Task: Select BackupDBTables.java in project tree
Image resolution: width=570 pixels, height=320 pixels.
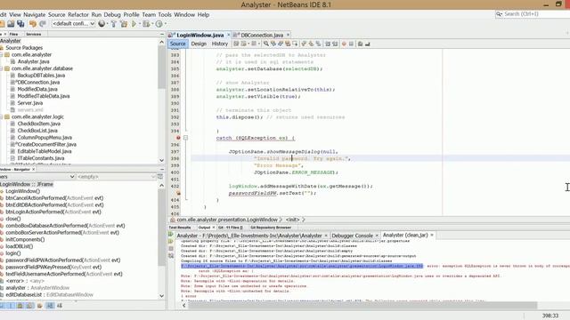Action: click(41, 75)
